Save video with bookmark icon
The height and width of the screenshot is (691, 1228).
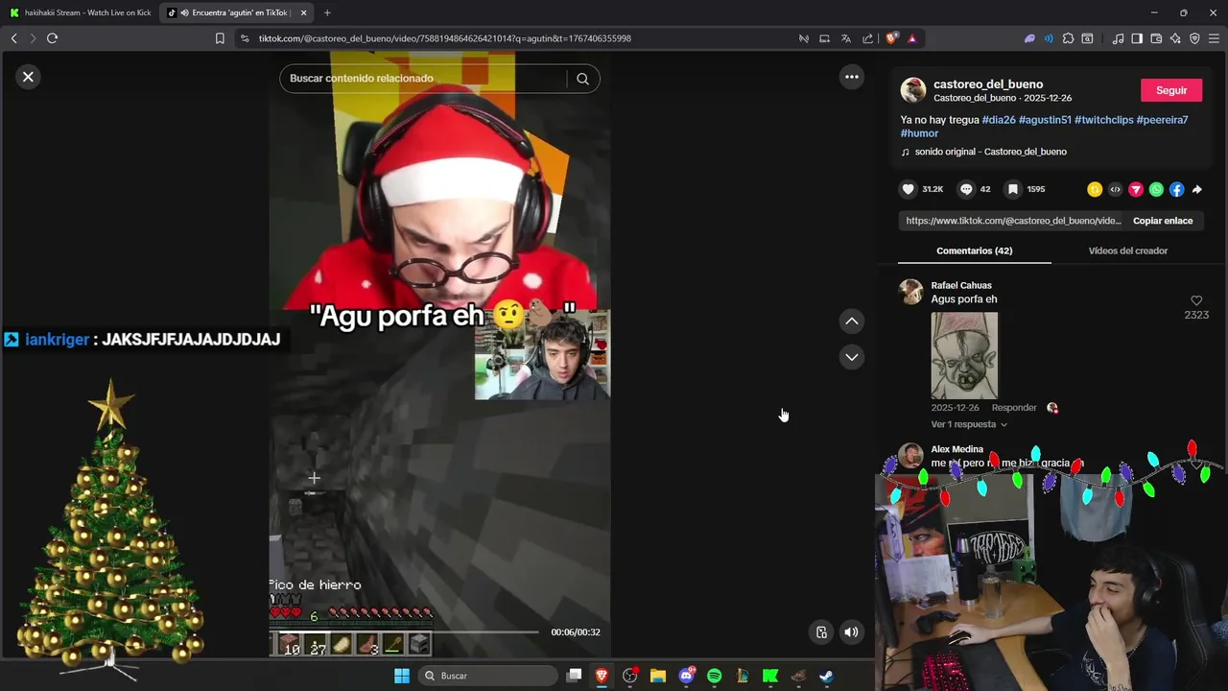(x=1012, y=189)
